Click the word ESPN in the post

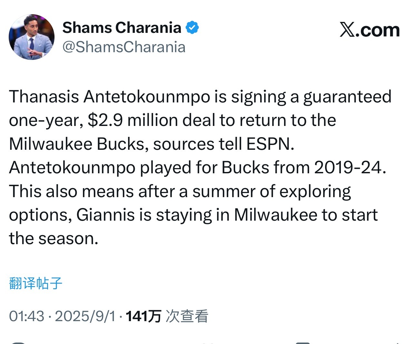click(270, 144)
